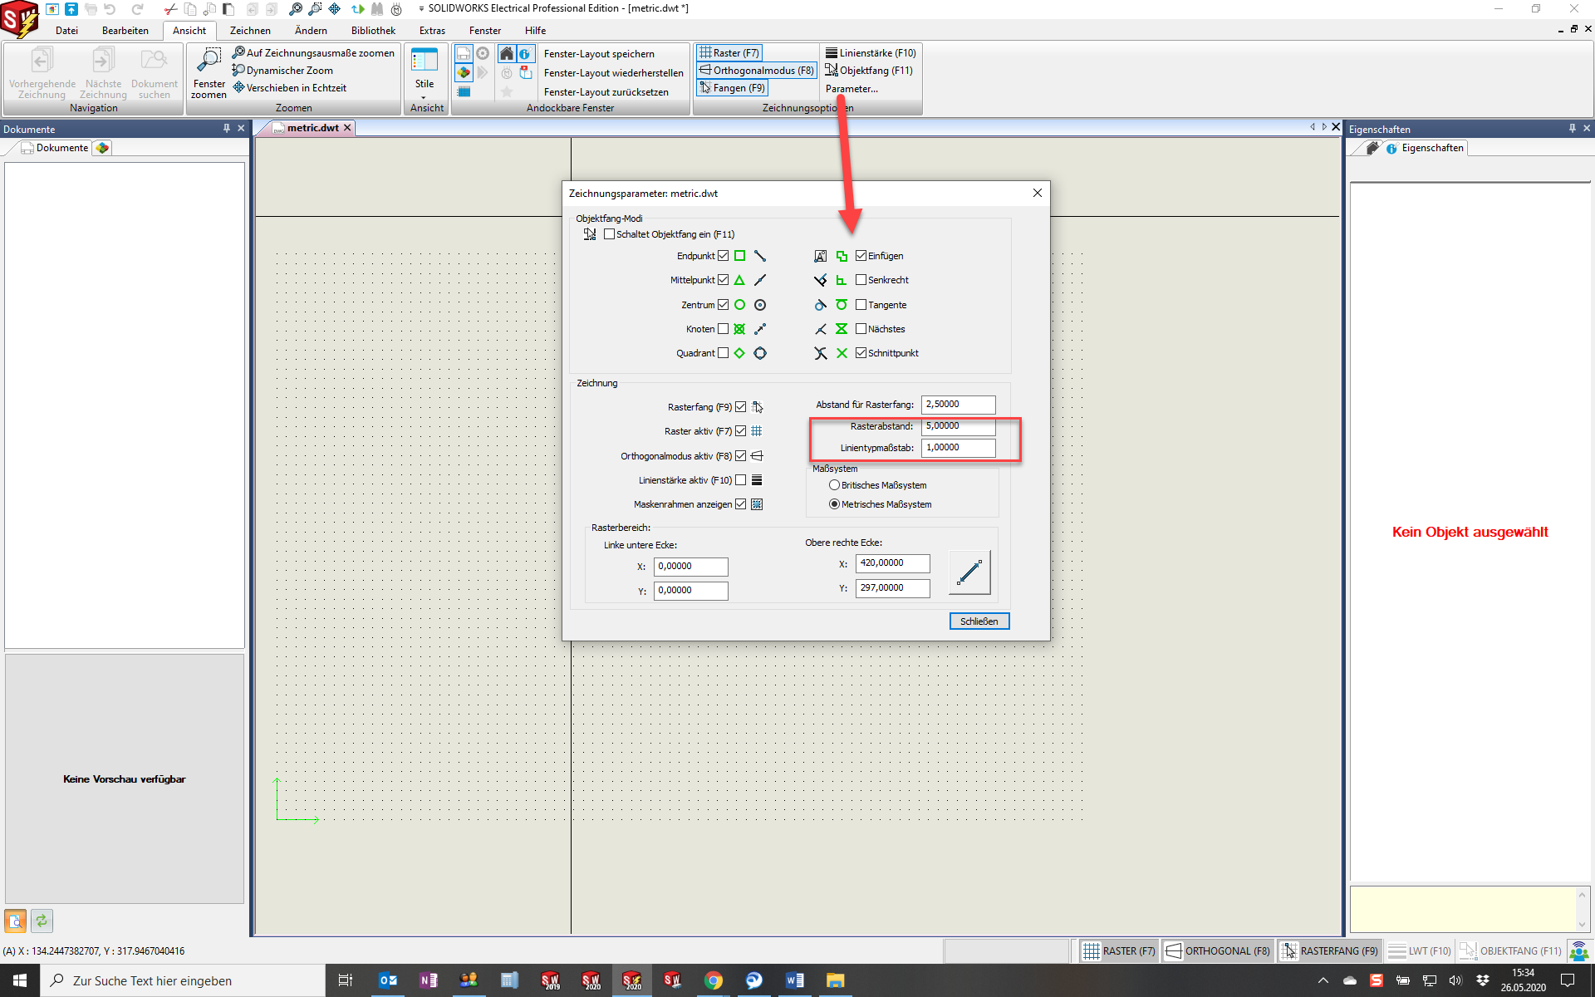
Task: Click the Schließen button
Action: coord(979,621)
